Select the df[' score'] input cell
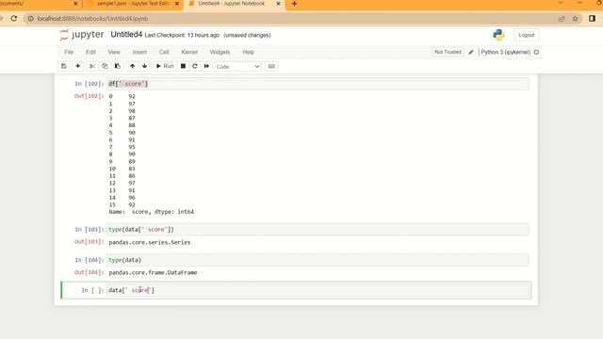603x339 pixels. coord(318,84)
